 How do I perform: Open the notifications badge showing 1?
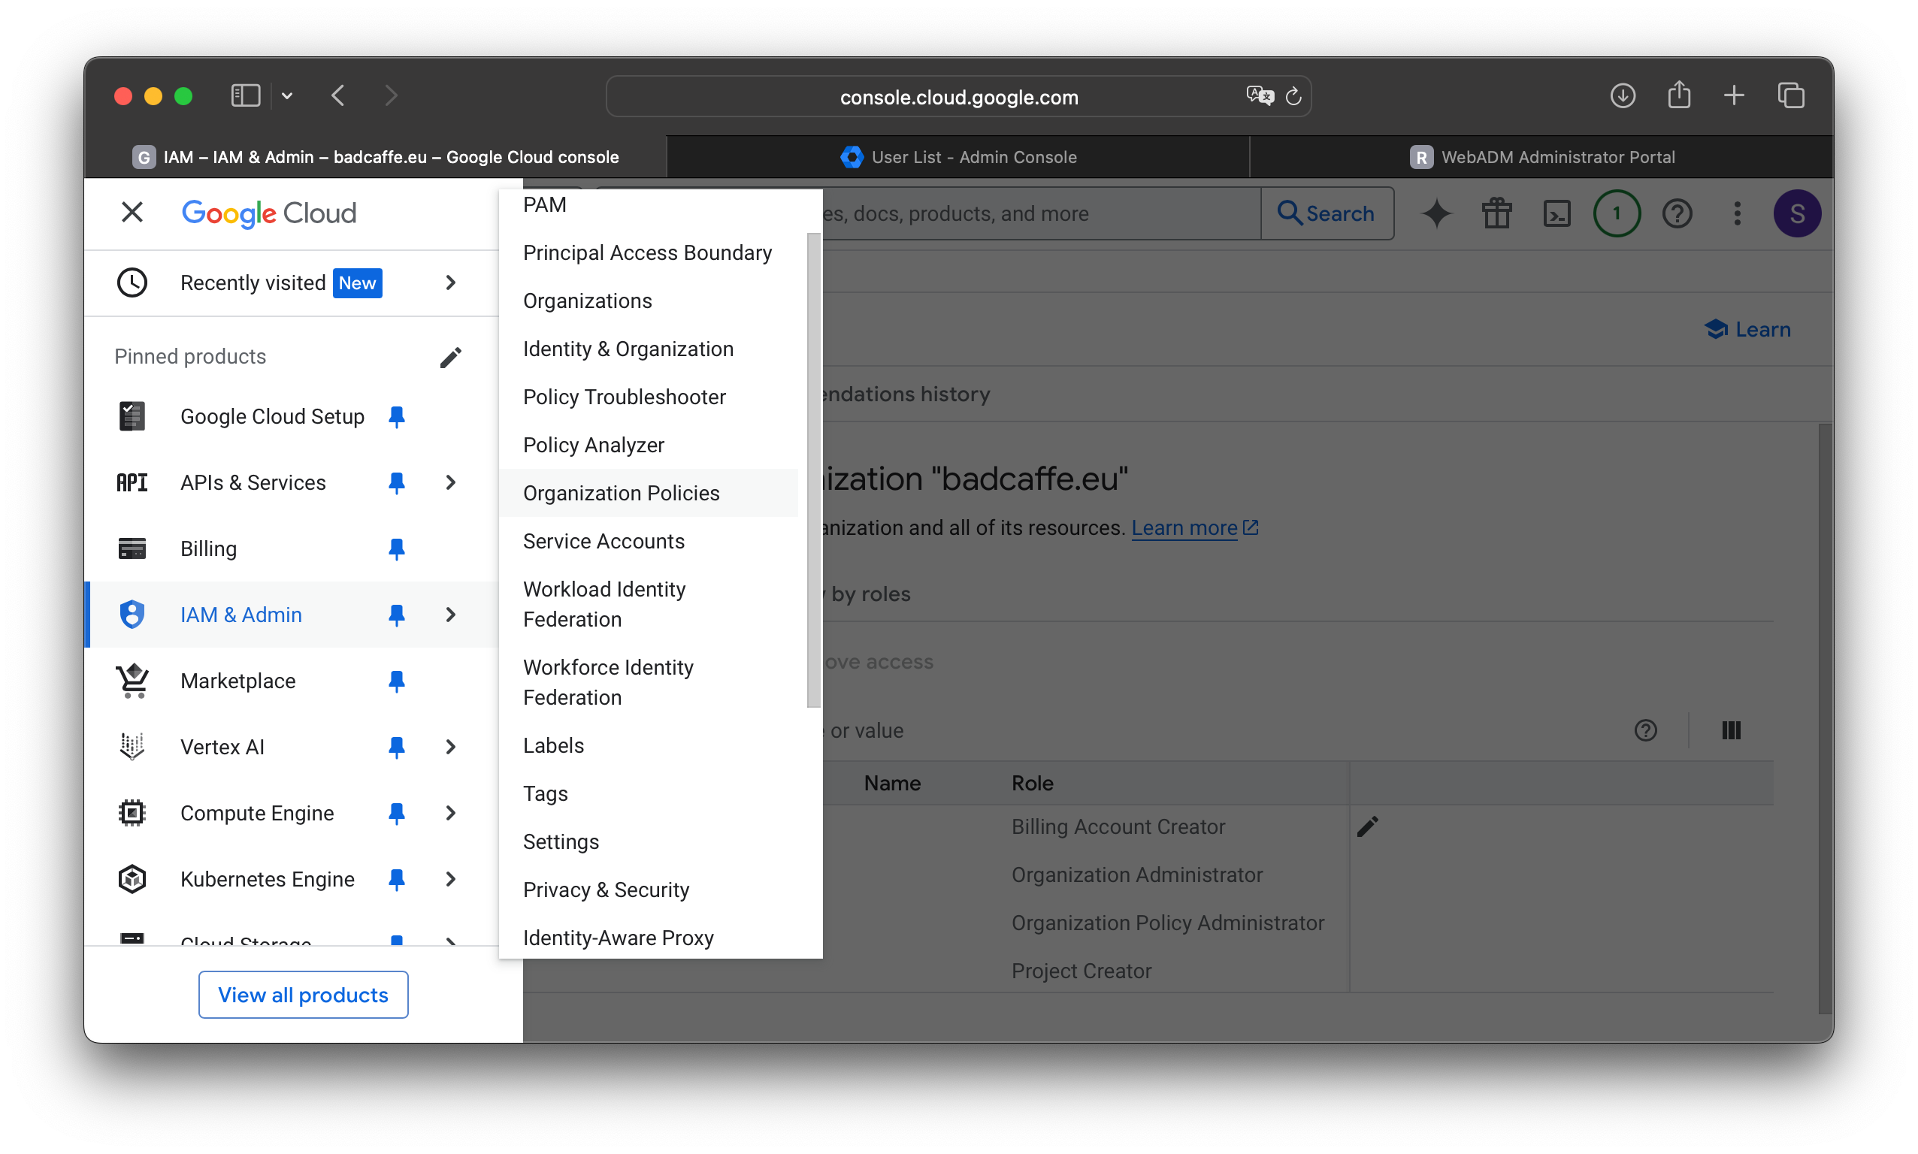[x=1617, y=213]
